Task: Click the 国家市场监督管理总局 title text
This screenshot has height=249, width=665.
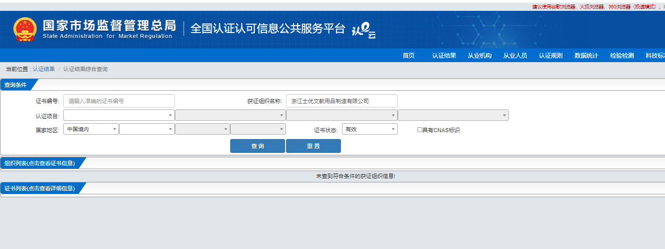Action: 109,26
